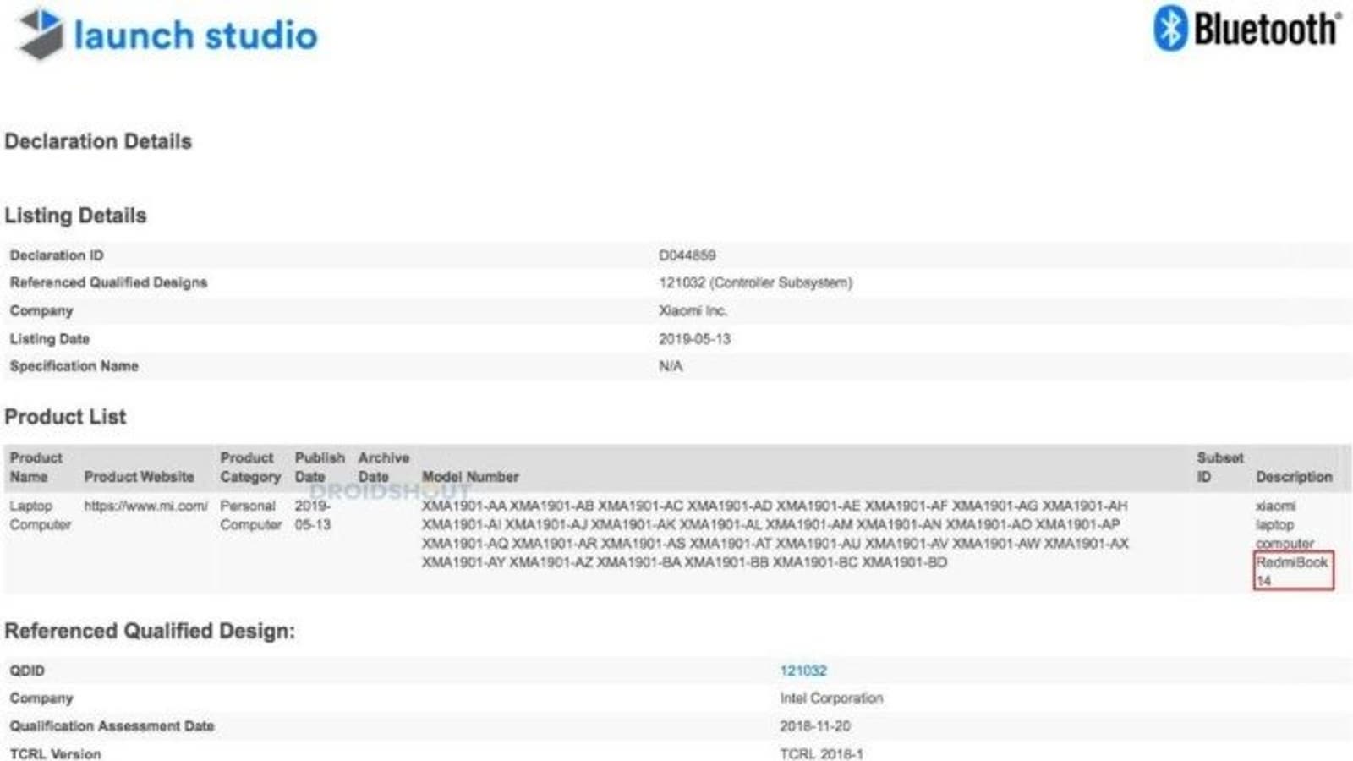Select model number XMA1901-AH

[1084, 506]
